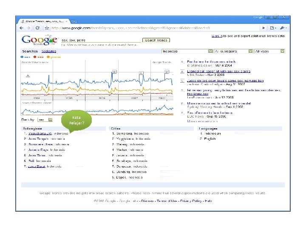This screenshot has height=230, width=306.
Task: Open the USA Today Nov 3 2006 headline
Action: pyautogui.click(x=218, y=71)
